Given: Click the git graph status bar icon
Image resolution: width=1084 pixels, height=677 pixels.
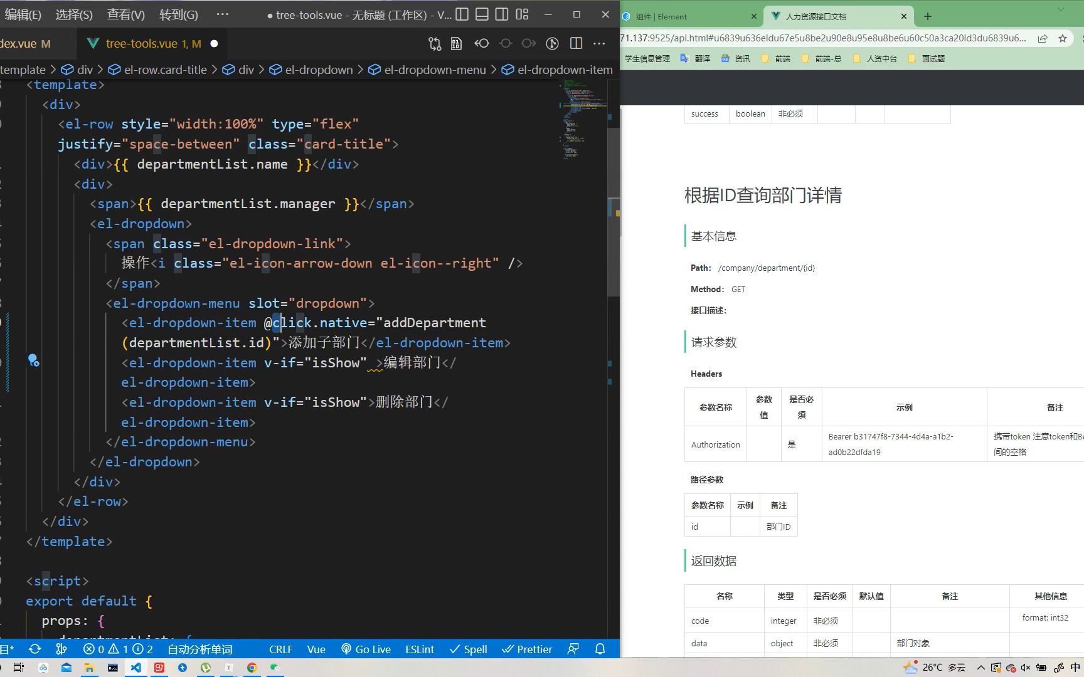Looking at the screenshot, I should (61, 649).
